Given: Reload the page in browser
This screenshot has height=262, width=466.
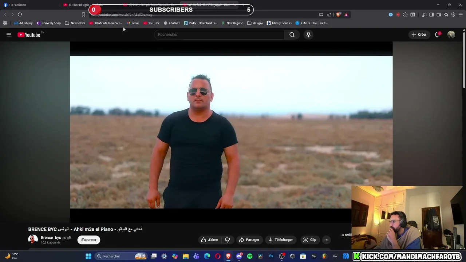Looking at the screenshot, I should pos(20,15).
